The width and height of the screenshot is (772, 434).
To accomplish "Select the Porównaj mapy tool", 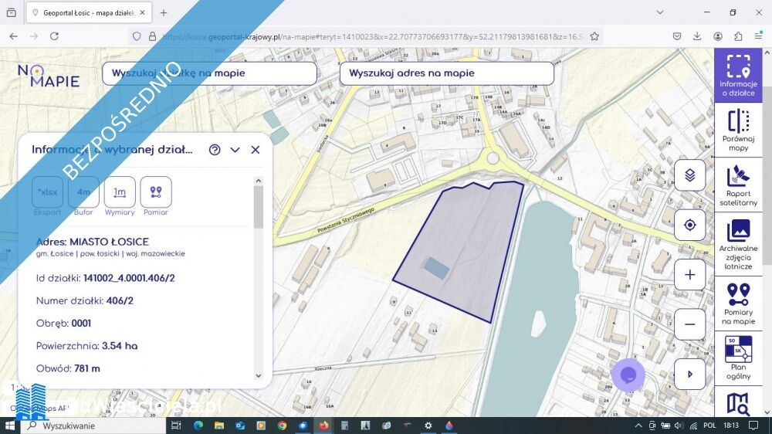I will (738, 130).
